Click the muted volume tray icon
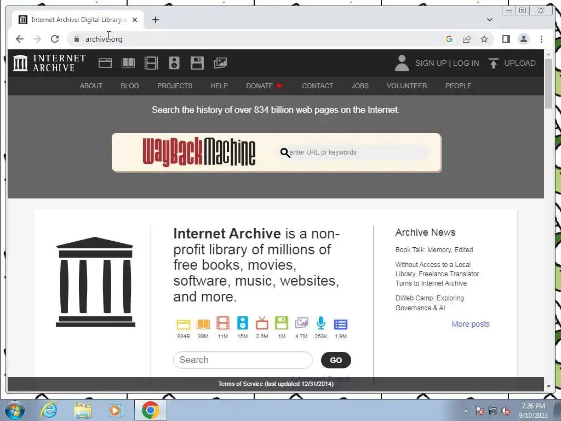Image resolution: width=561 pixels, height=421 pixels. pos(506,411)
